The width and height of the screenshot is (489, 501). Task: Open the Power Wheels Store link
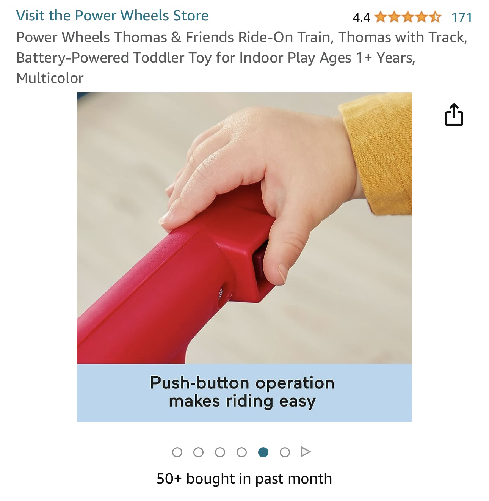point(112,16)
